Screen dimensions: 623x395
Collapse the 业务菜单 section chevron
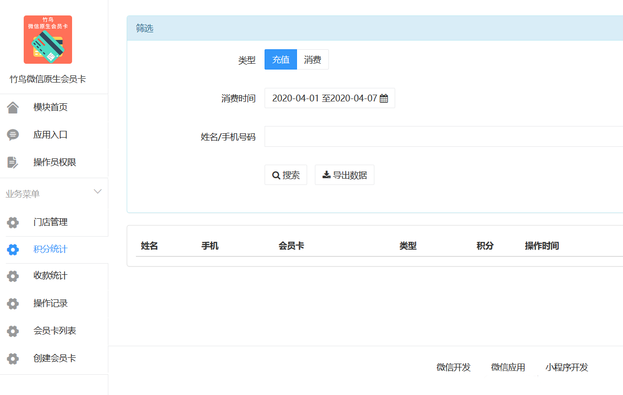[98, 192]
